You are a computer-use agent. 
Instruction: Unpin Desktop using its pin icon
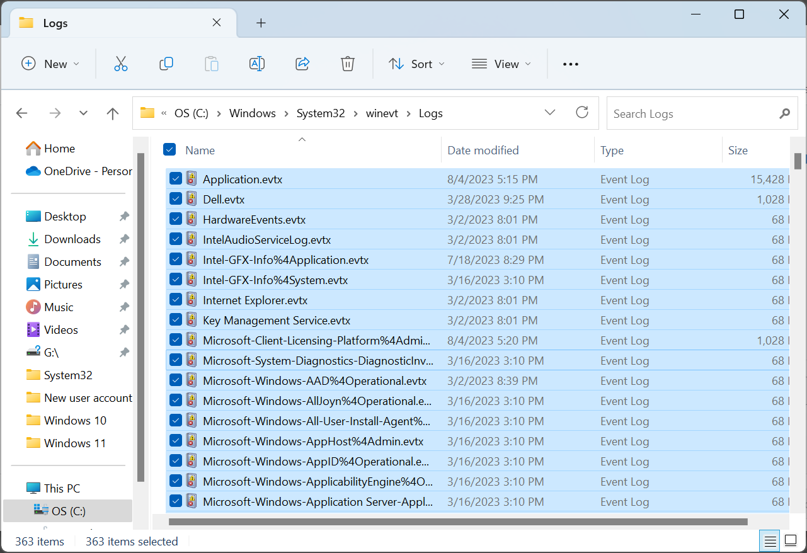[x=124, y=217]
